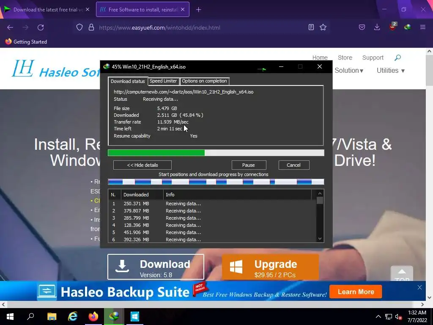Open the Store link on Hasleo site
The height and width of the screenshot is (325, 433).
[345, 58]
